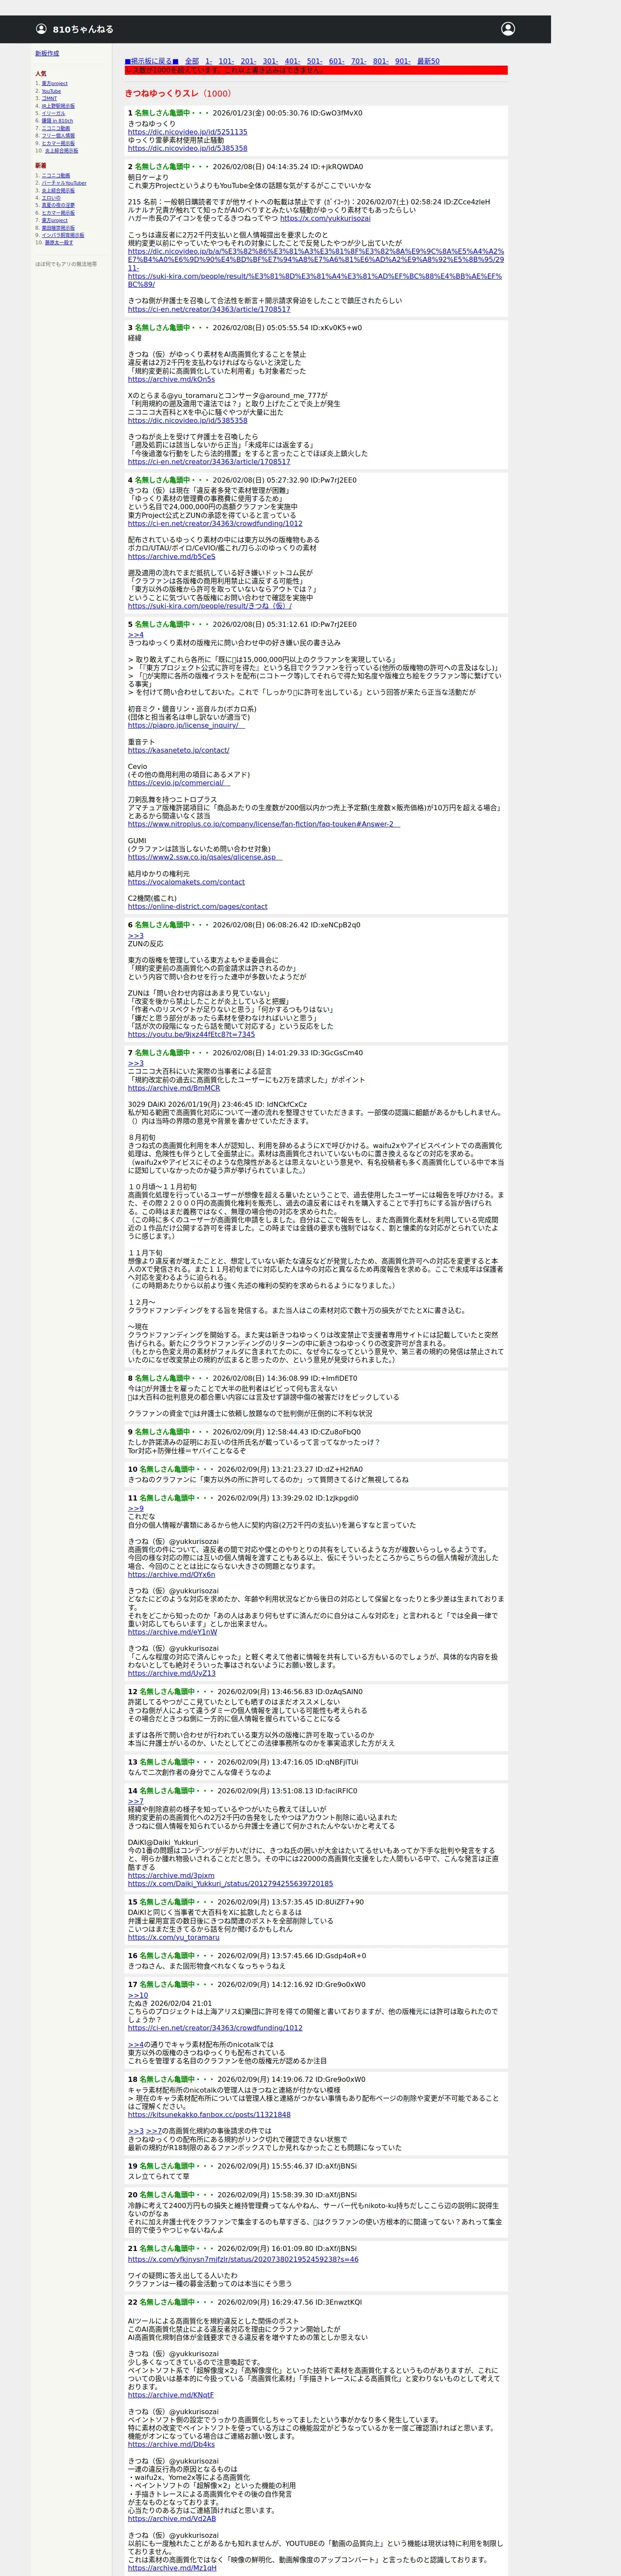
Task: Open archive.md/OYx6n link
Action: coord(171,1575)
